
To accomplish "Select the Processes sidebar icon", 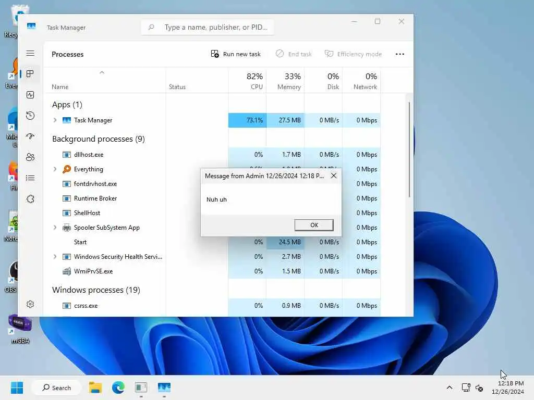I will pyautogui.click(x=30, y=74).
